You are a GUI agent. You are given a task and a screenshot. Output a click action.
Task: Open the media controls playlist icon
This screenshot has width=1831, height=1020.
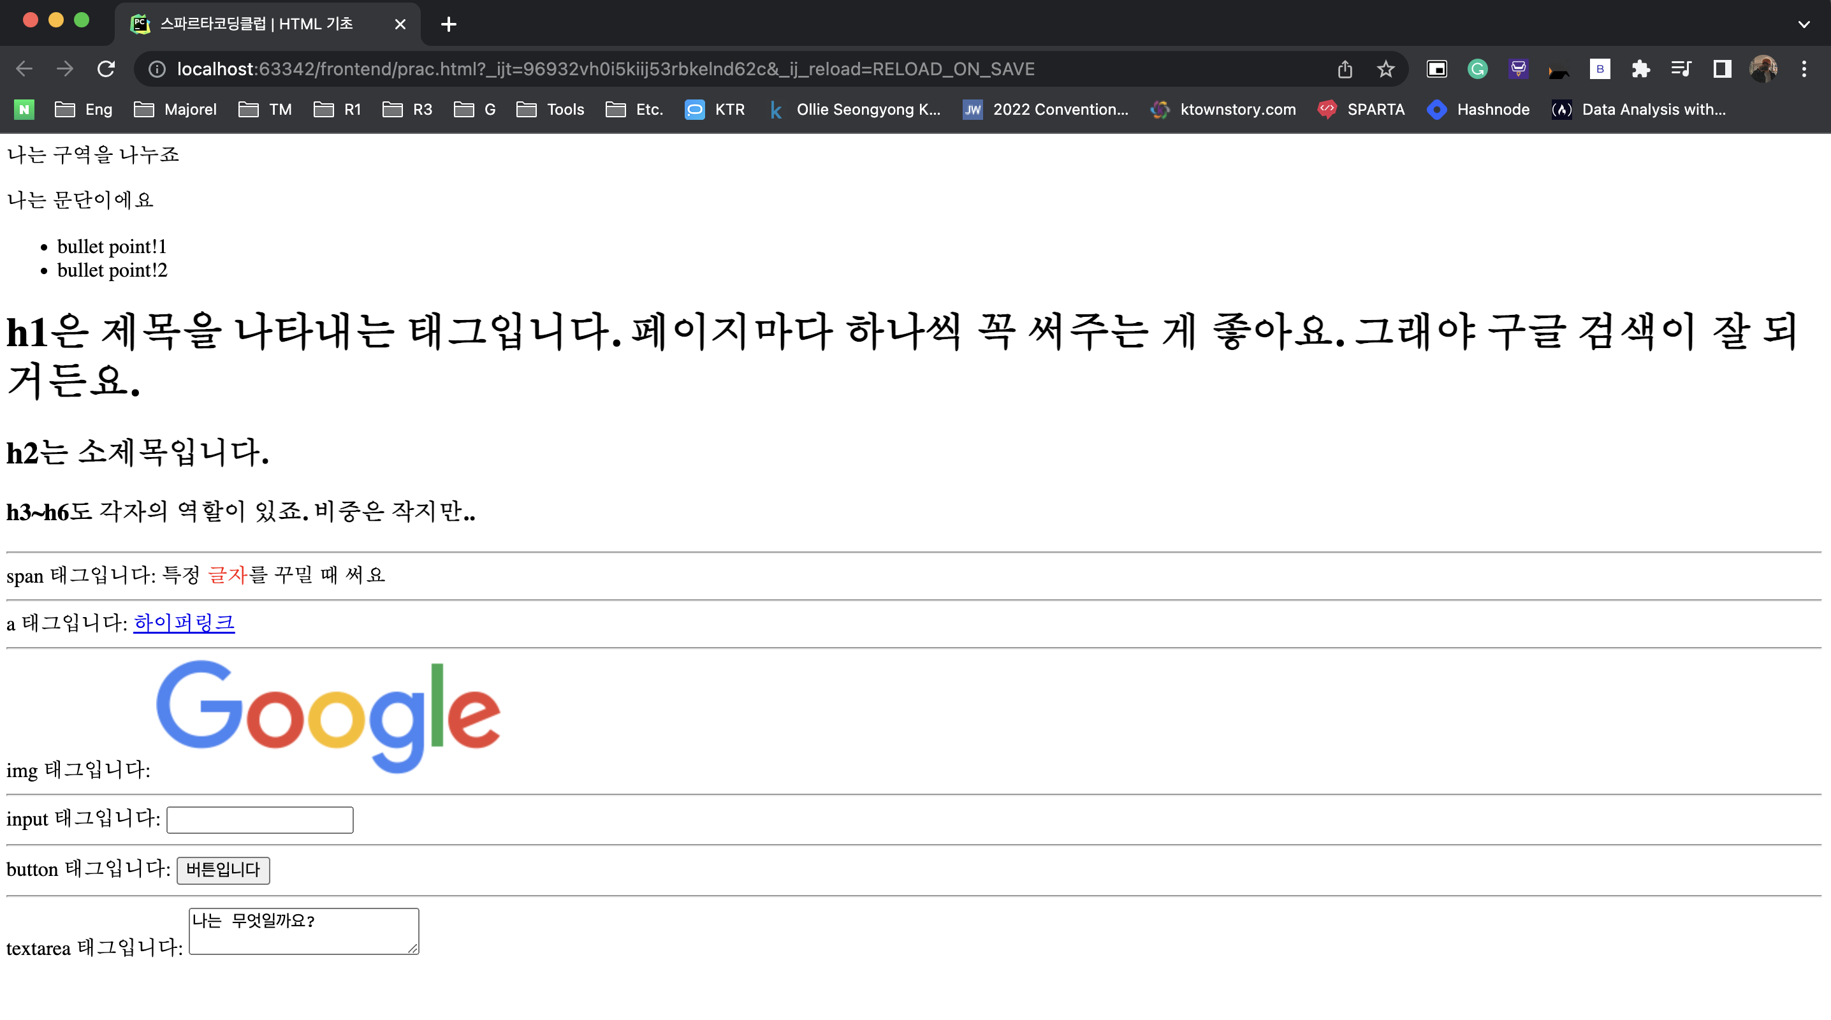pyautogui.click(x=1681, y=69)
